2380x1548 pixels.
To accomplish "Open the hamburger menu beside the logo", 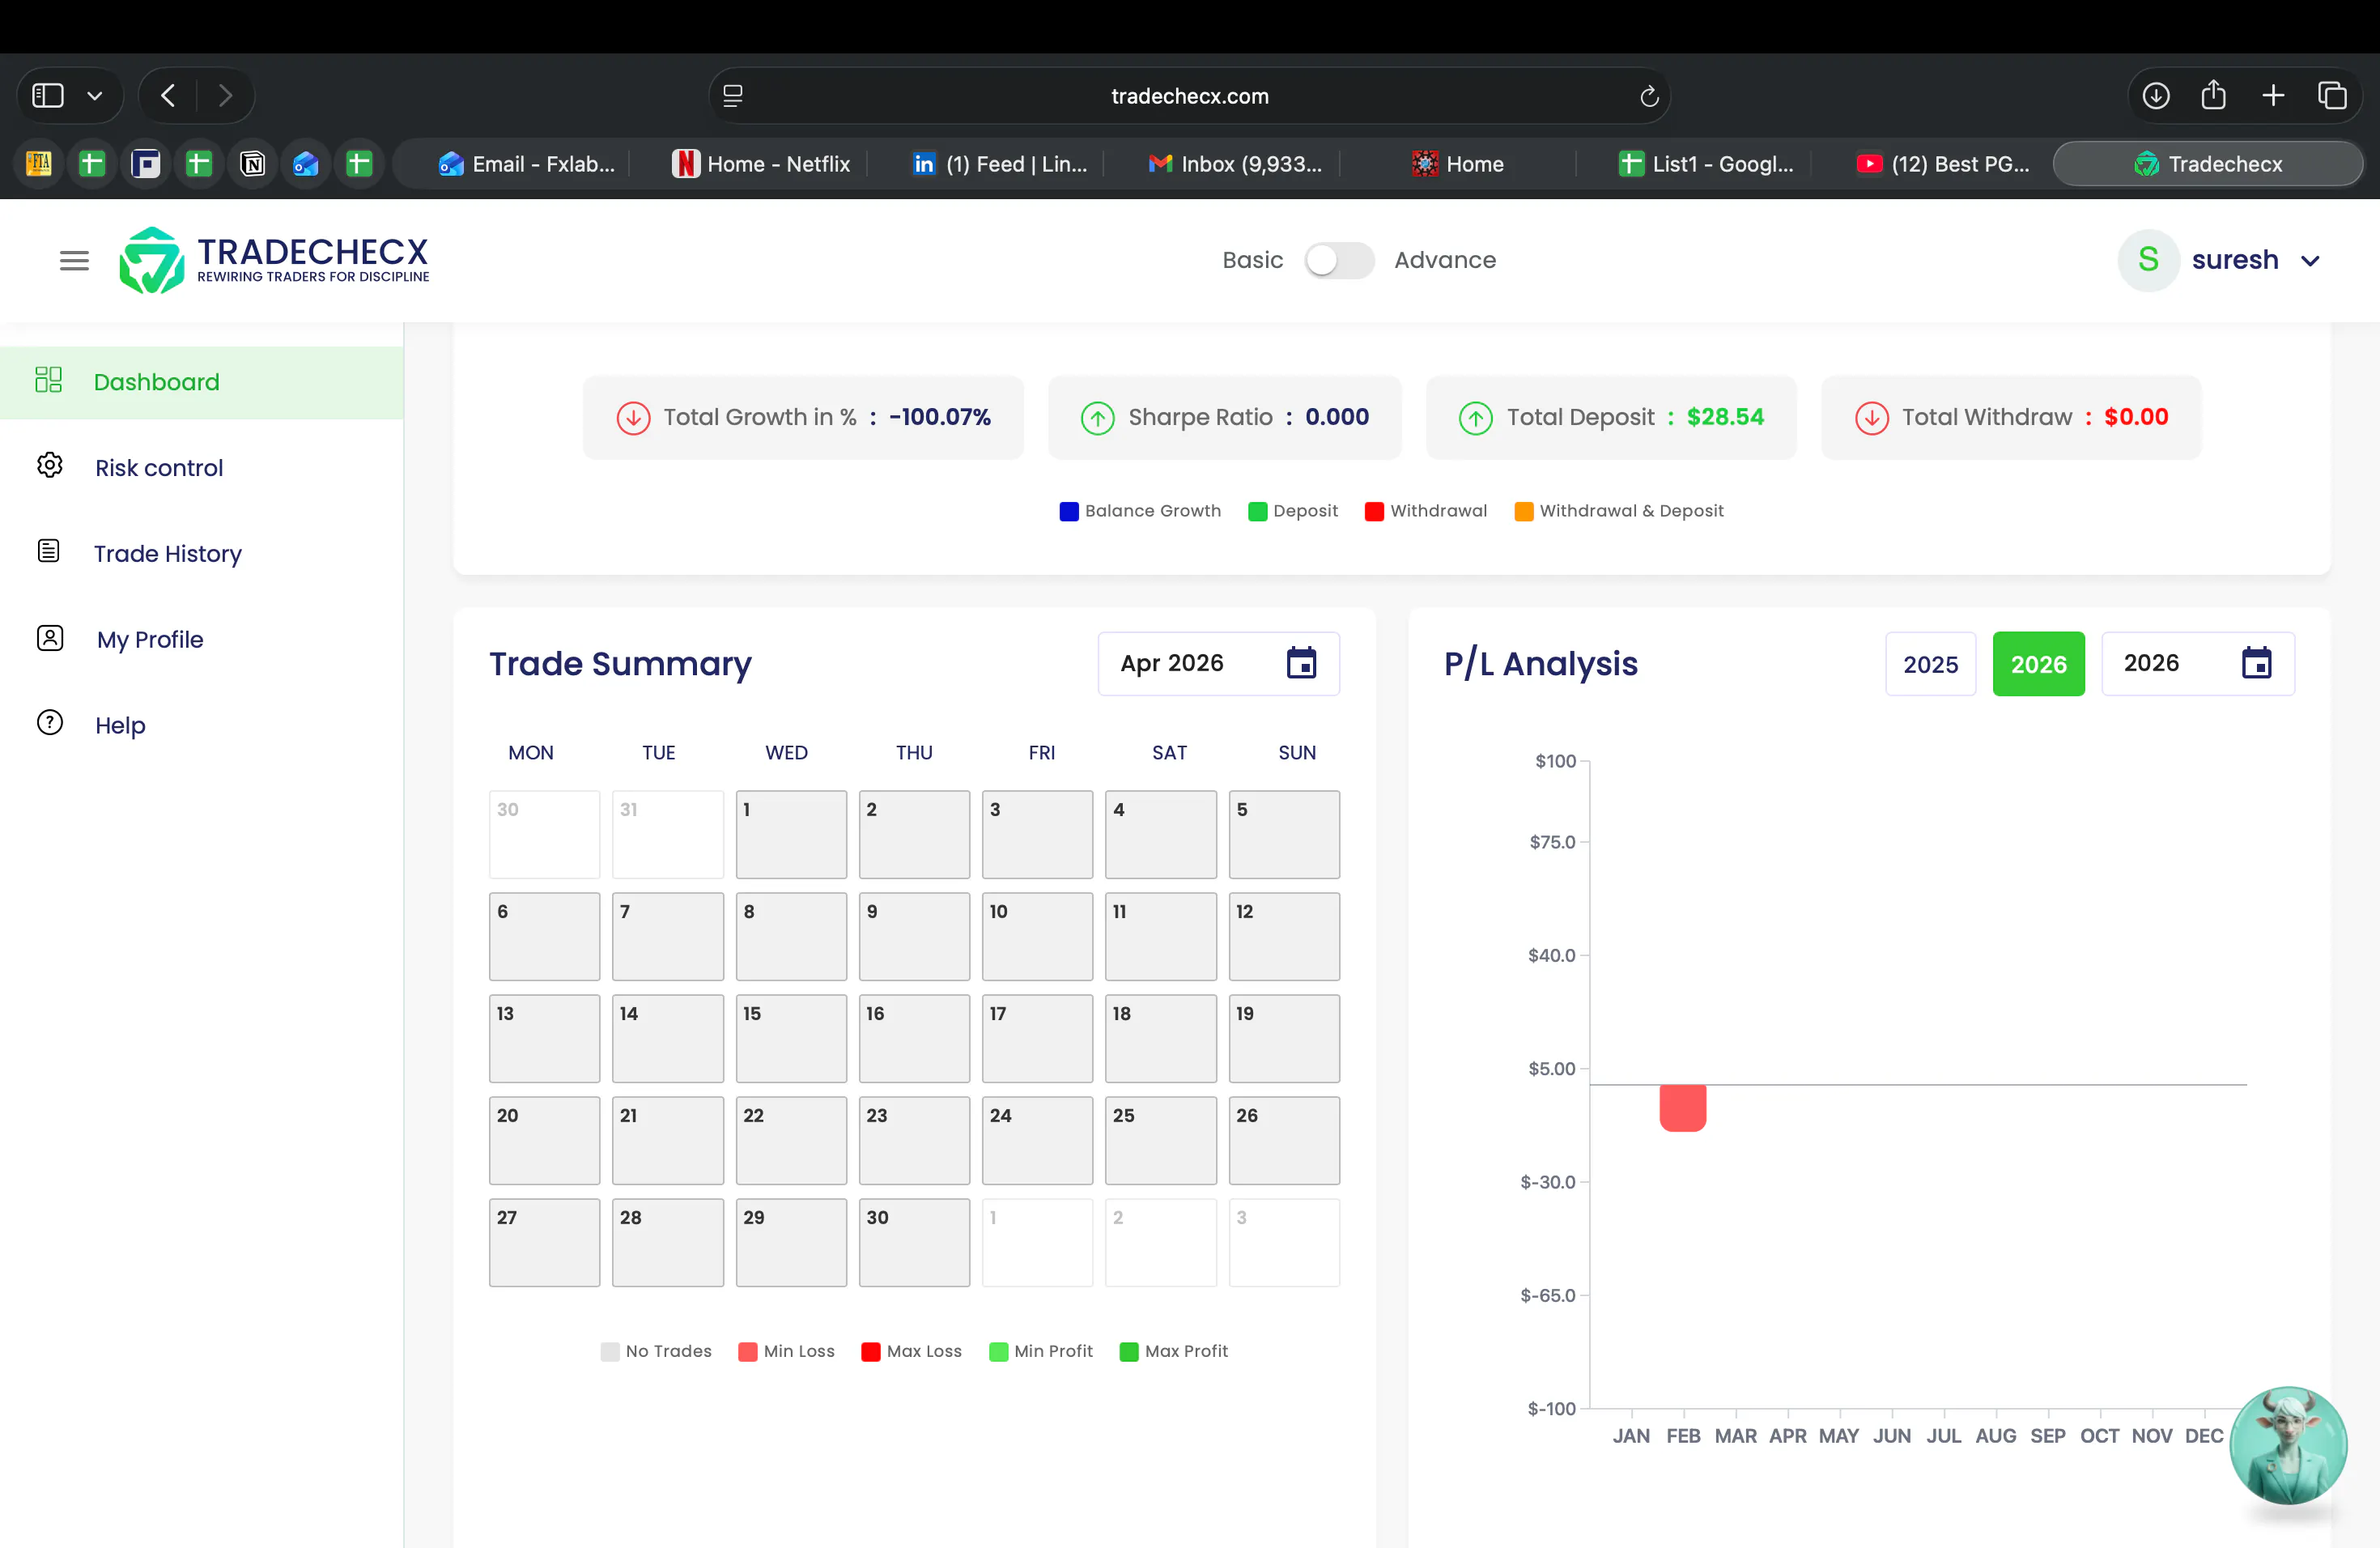I will click(74, 261).
